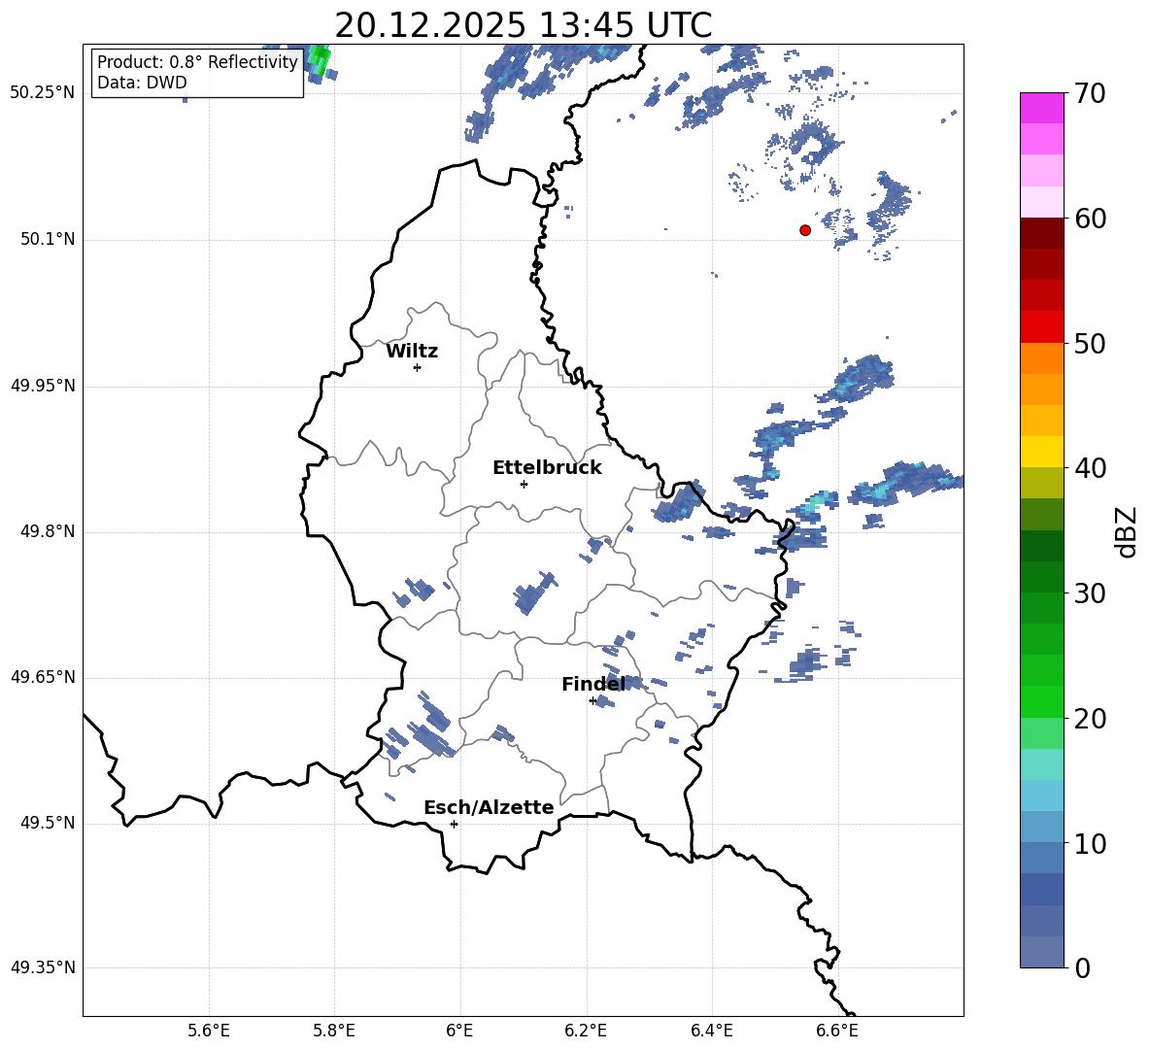Click the magenta top segment of colorbar
This screenshot has width=1150, height=1050.
[x=1041, y=109]
